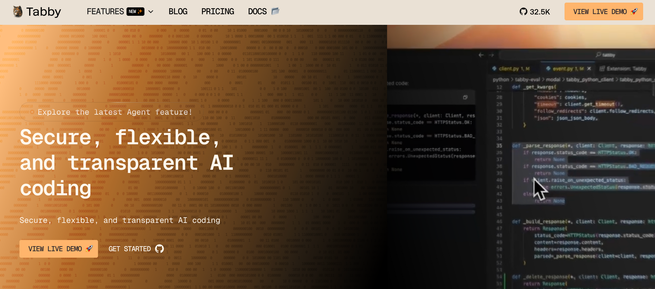Viewport: 655px width, 289px height.
Task: Close the event.py editor tab
Action: pyautogui.click(x=589, y=68)
